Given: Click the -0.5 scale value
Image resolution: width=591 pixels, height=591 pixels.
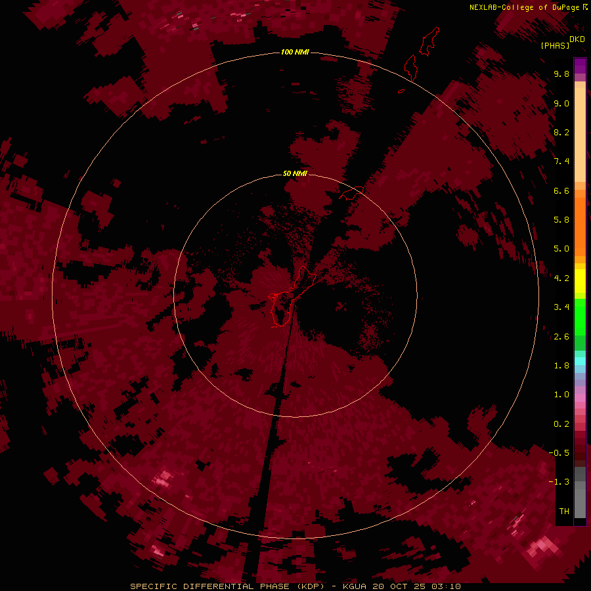Looking at the screenshot, I should tap(559, 453).
